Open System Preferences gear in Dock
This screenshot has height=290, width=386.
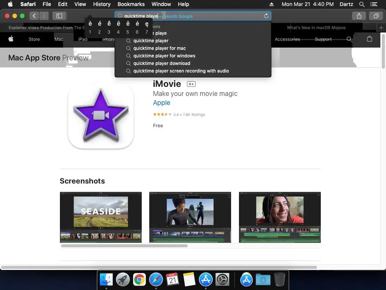tap(222, 280)
